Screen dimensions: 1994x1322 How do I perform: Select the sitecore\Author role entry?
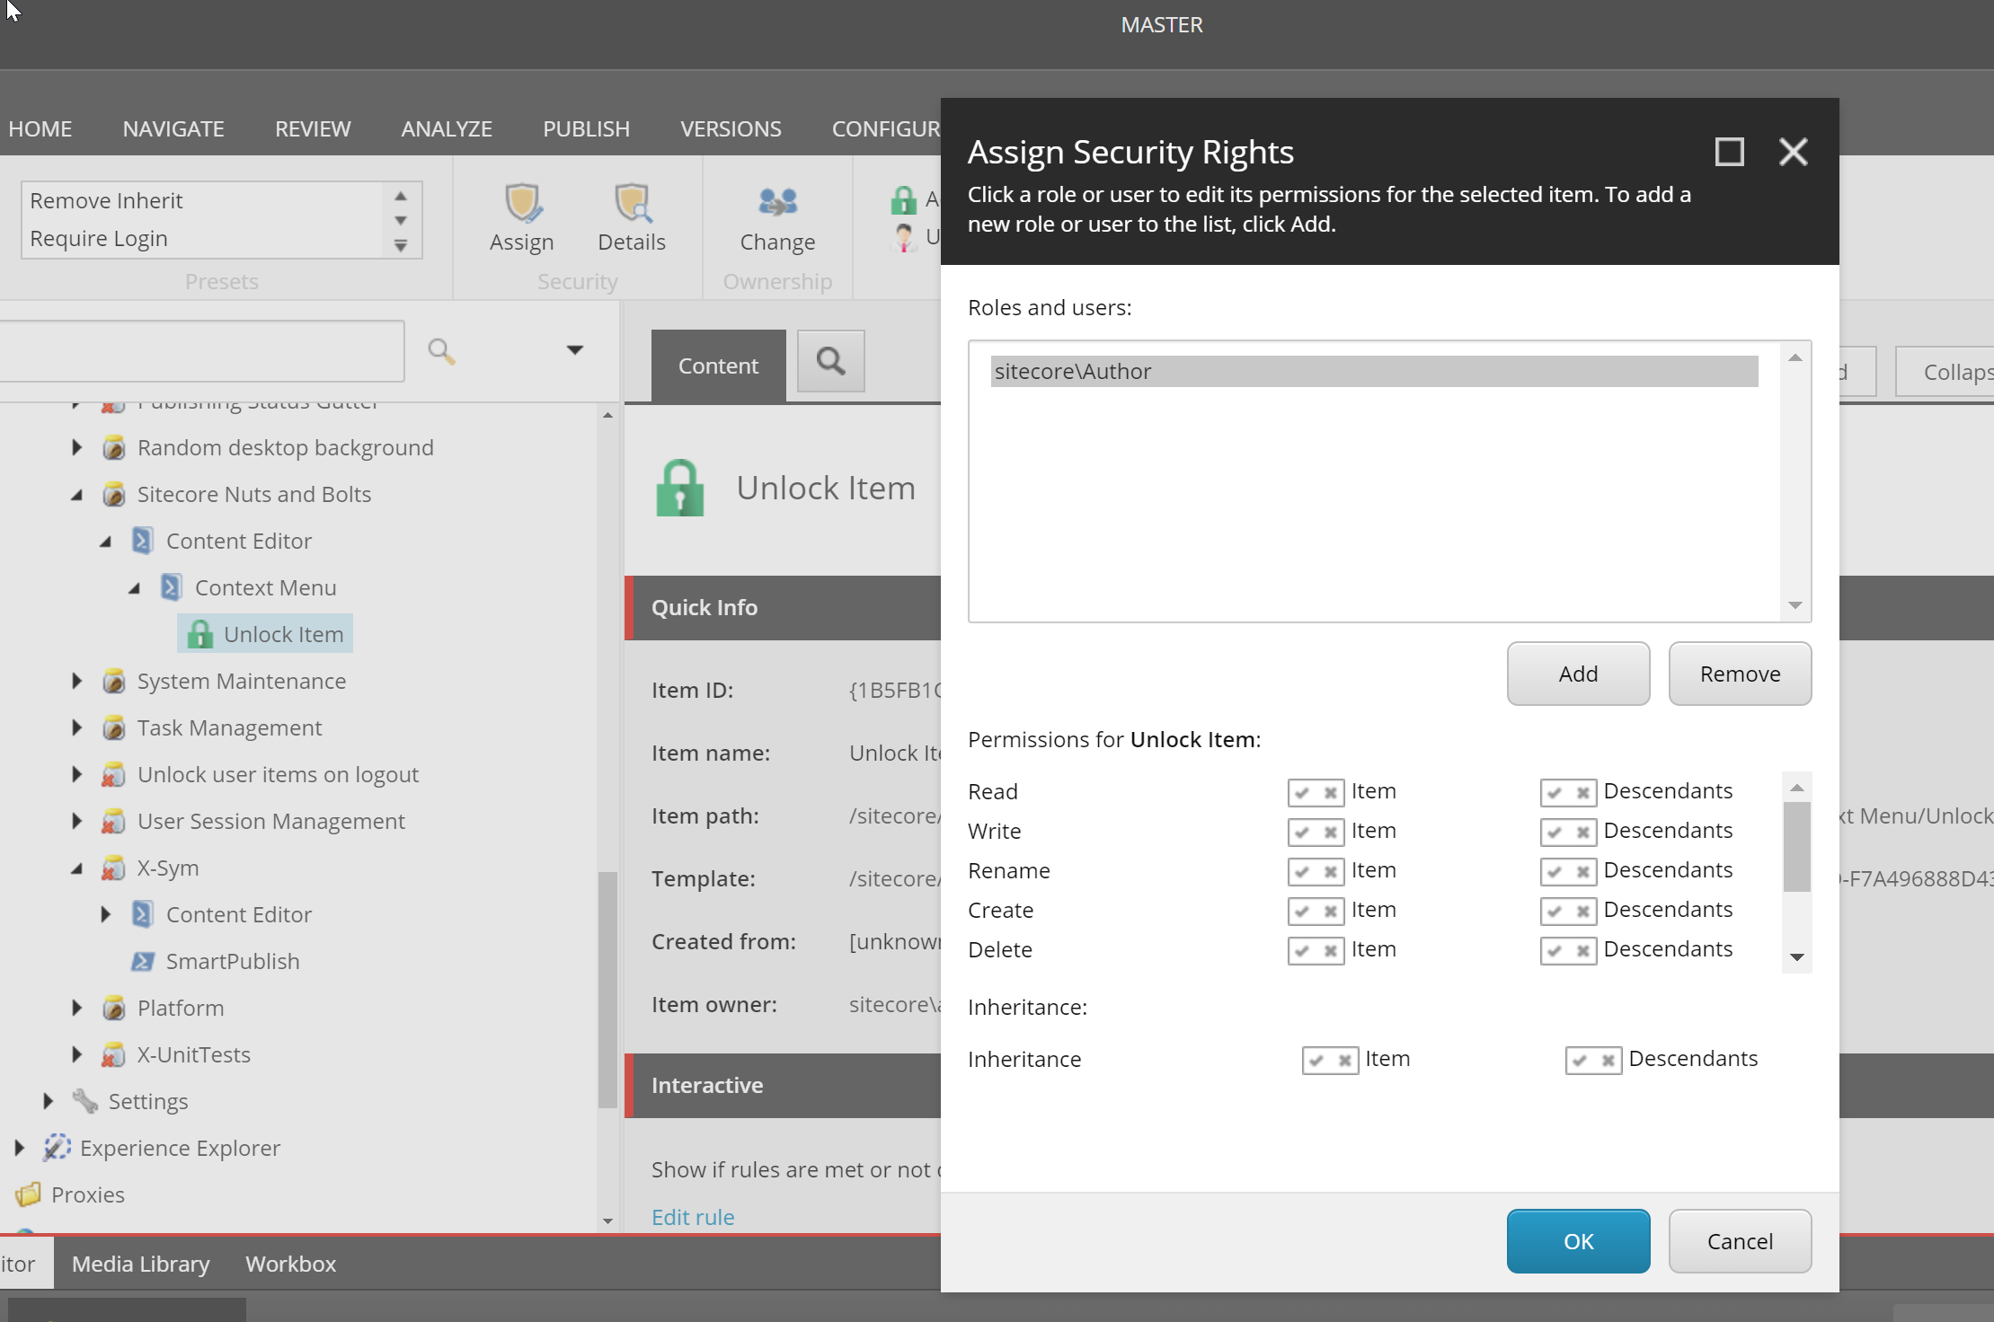tap(1374, 371)
